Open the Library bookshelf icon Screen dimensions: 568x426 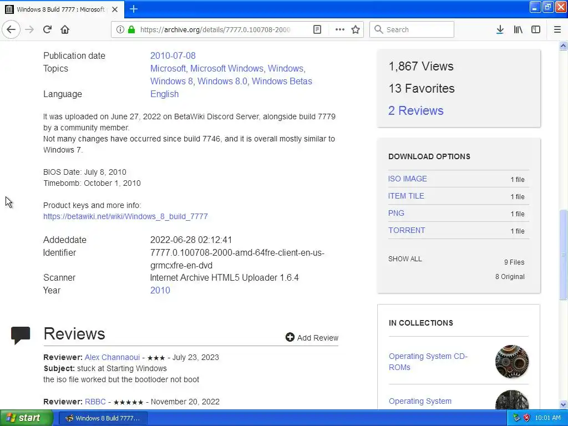tap(518, 29)
